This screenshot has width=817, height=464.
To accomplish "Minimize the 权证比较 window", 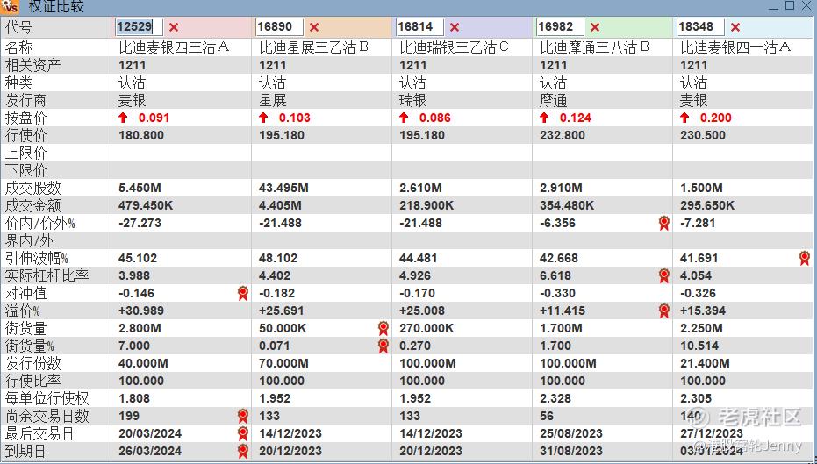I will pos(774,6).
